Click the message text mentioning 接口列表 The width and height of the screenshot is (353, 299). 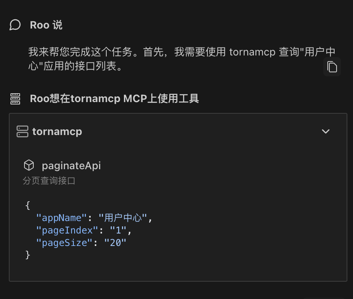coord(181,59)
